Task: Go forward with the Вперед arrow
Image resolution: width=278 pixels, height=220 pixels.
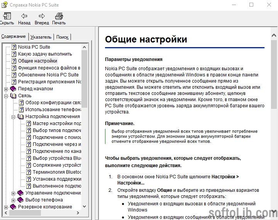Action: coord(42,16)
